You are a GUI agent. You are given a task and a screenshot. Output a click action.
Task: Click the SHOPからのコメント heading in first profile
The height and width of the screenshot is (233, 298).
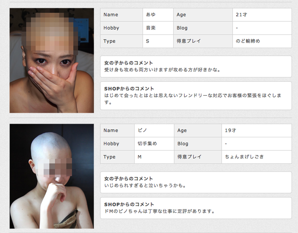(x=128, y=88)
